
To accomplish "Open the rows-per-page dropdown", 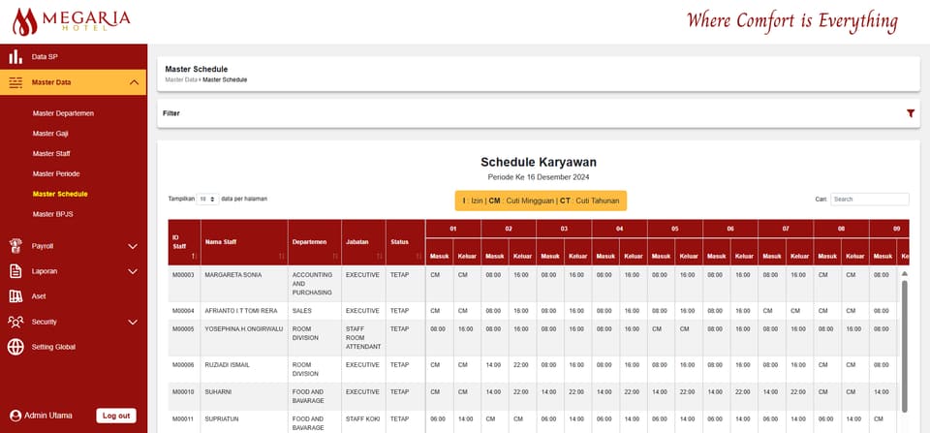I will click(x=207, y=200).
